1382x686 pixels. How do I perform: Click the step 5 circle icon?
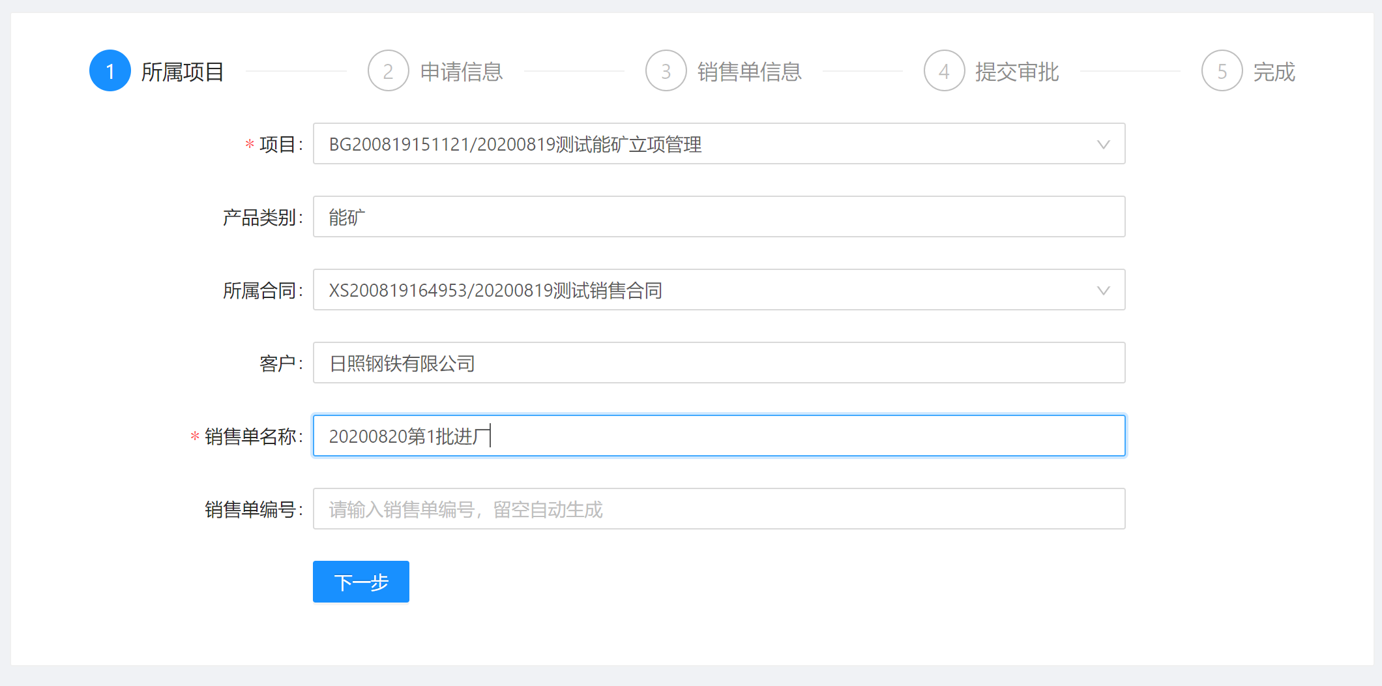point(1222,70)
